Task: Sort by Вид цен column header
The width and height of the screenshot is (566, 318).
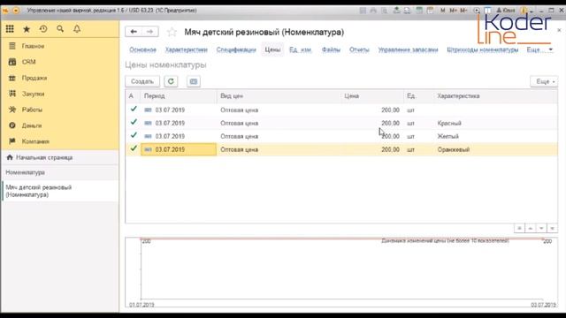Action: [x=279, y=96]
